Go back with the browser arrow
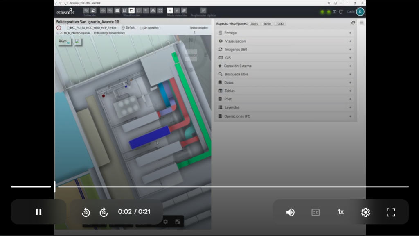This screenshot has width=419, height=236. click(61, 3)
